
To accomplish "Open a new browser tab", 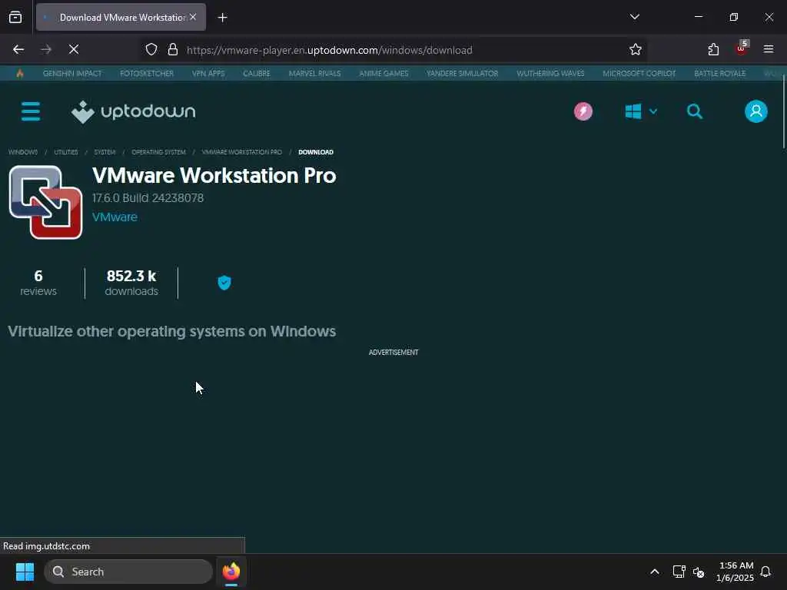I will pyautogui.click(x=222, y=18).
